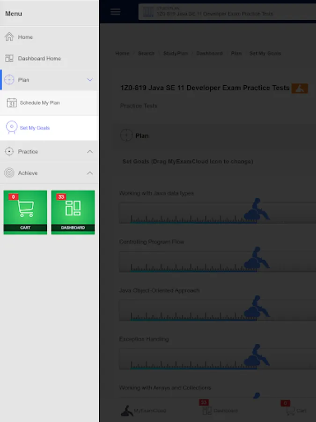Click the Dashboard Home layout icon

click(9, 59)
